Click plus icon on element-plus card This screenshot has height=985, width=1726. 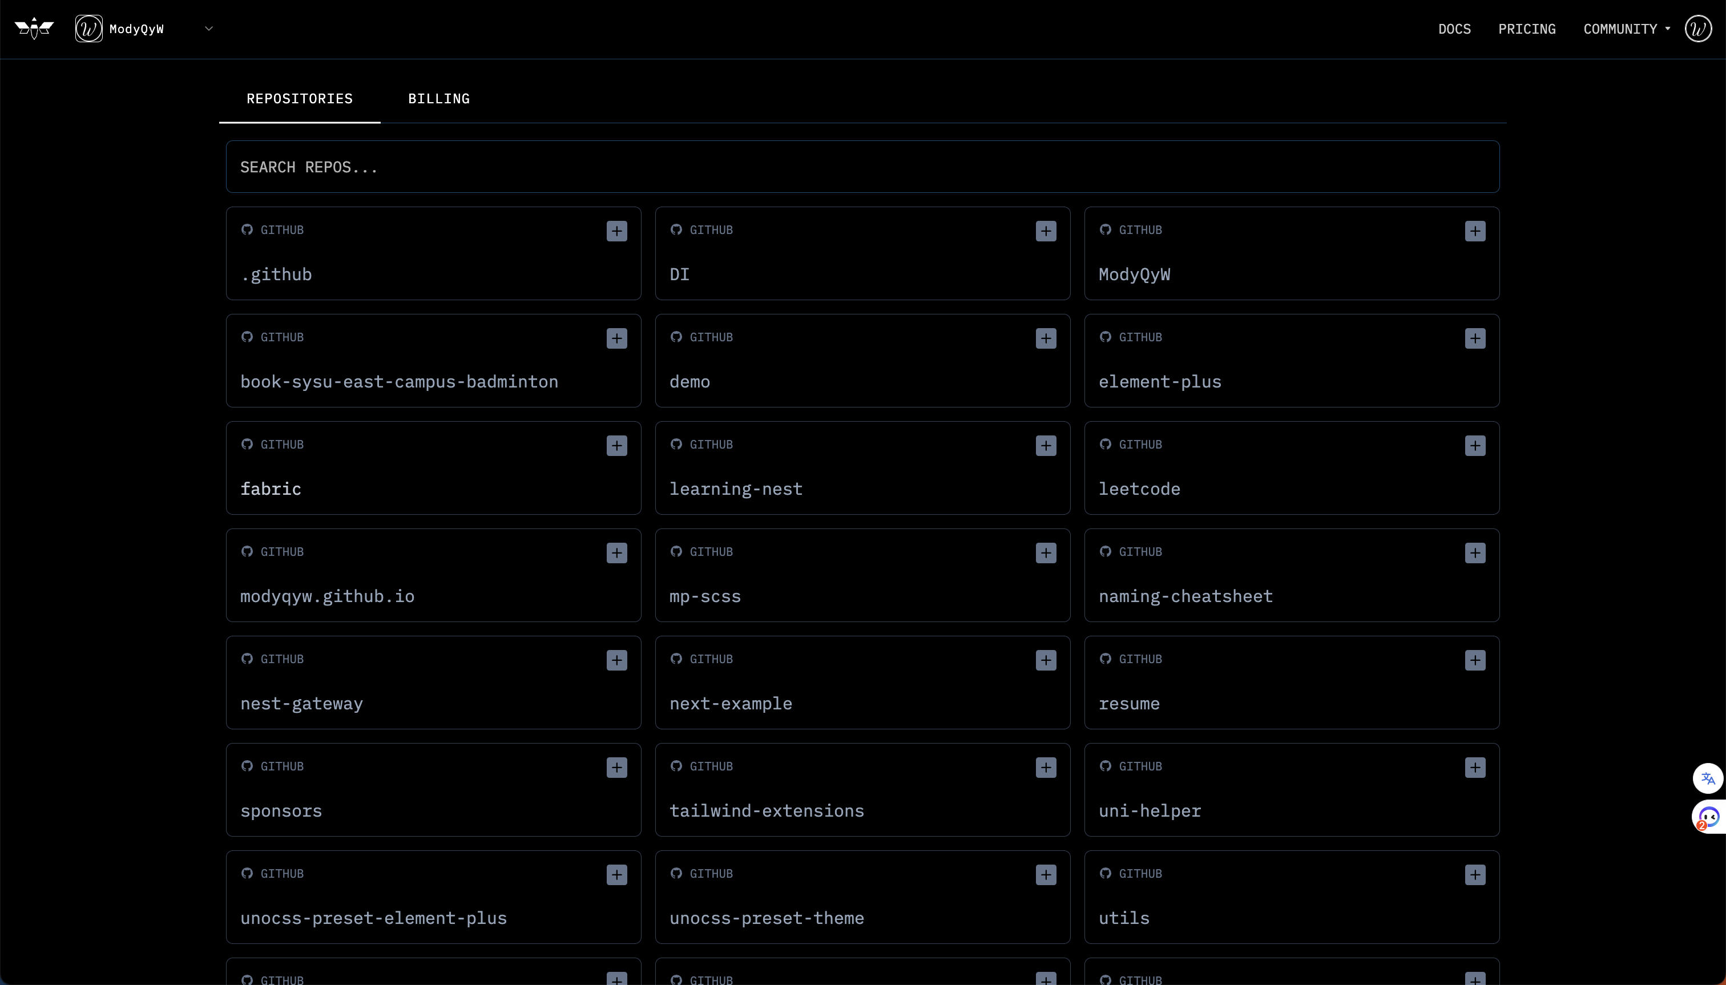pos(1474,338)
